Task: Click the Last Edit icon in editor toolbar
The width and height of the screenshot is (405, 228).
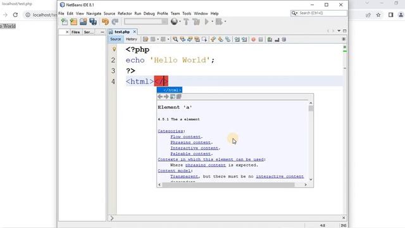Action: tap(146, 39)
